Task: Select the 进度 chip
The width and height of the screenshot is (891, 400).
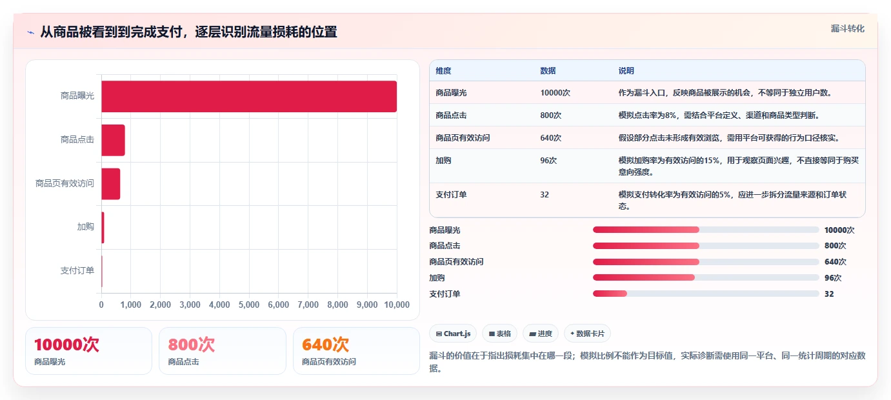Action: pyautogui.click(x=541, y=334)
